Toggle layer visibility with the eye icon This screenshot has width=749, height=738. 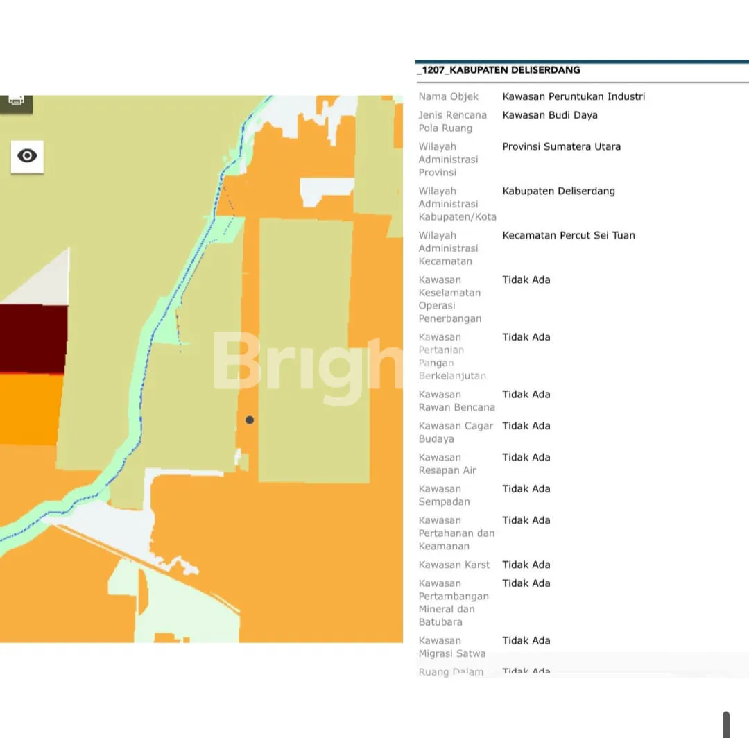tap(27, 156)
